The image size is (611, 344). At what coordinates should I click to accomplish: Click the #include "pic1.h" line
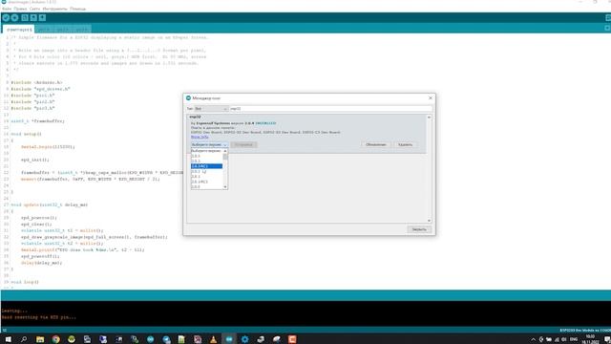click(32, 96)
